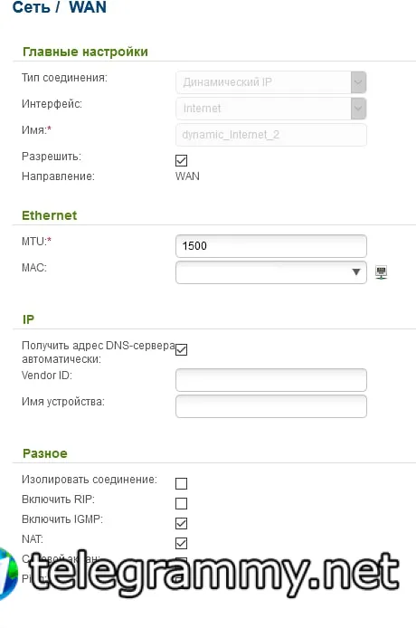Image resolution: width=416 pixels, height=628 pixels.
Task: Click the Имя устройства input field
Action: 271,406
